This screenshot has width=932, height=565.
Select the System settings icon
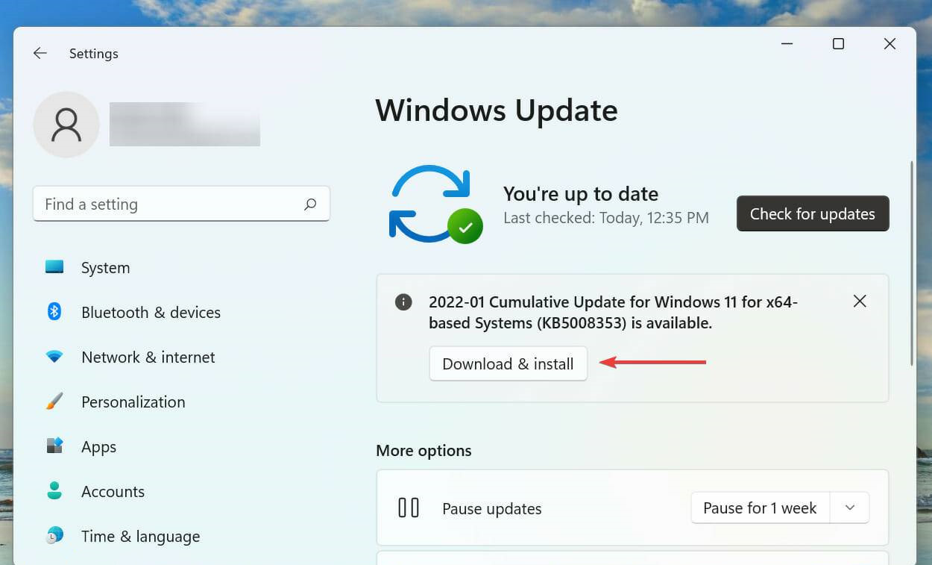(x=54, y=267)
